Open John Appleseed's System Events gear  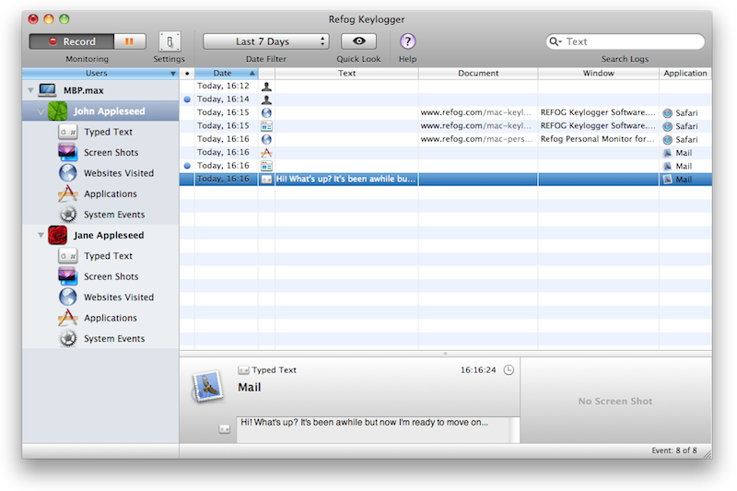pos(67,215)
